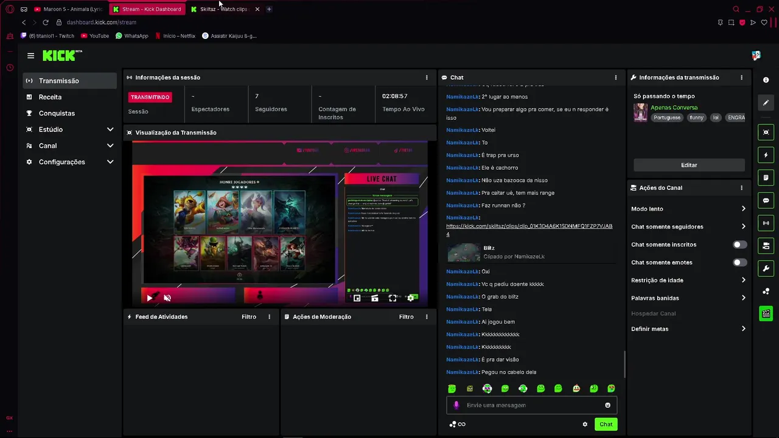Open options menu of Ações de Moderação
The height and width of the screenshot is (438, 779).
coord(427,317)
